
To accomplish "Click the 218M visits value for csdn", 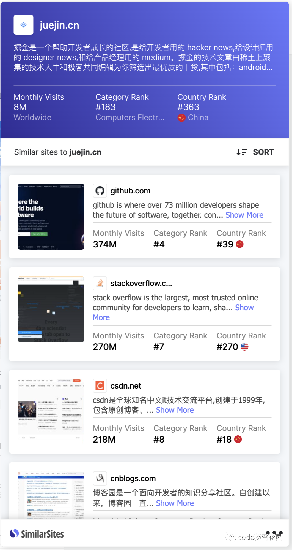I will point(104,440).
